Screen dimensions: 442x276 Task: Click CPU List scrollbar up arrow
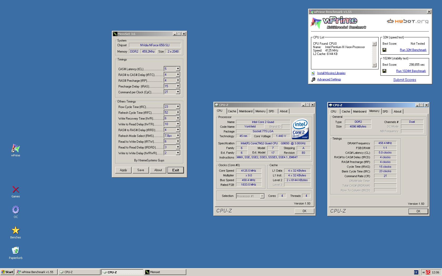pos(374,44)
